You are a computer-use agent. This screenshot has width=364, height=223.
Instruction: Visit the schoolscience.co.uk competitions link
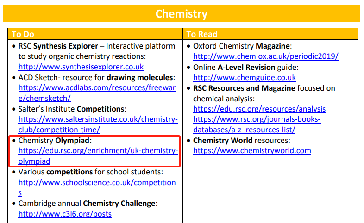97,182
